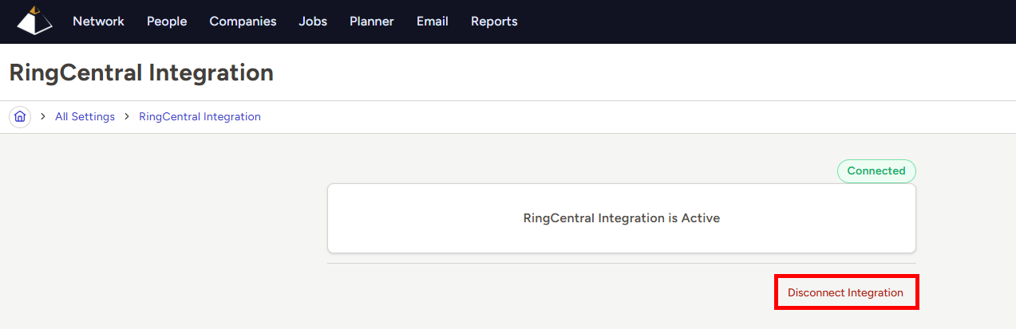The height and width of the screenshot is (329, 1016).
Task: Click the chevron after the home icon
Action: click(x=43, y=116)
